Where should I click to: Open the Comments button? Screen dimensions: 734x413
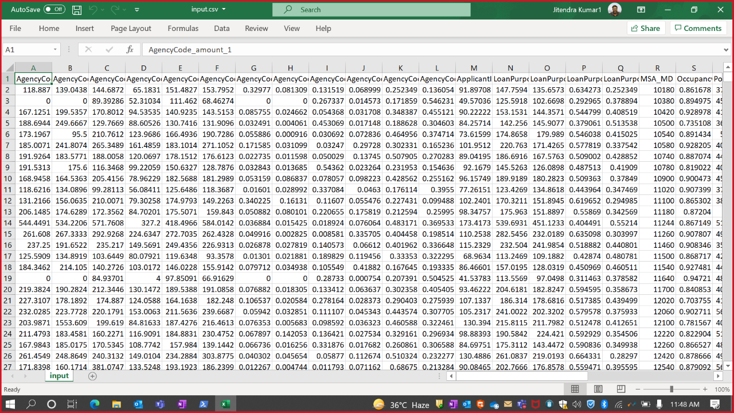point(697,28)
